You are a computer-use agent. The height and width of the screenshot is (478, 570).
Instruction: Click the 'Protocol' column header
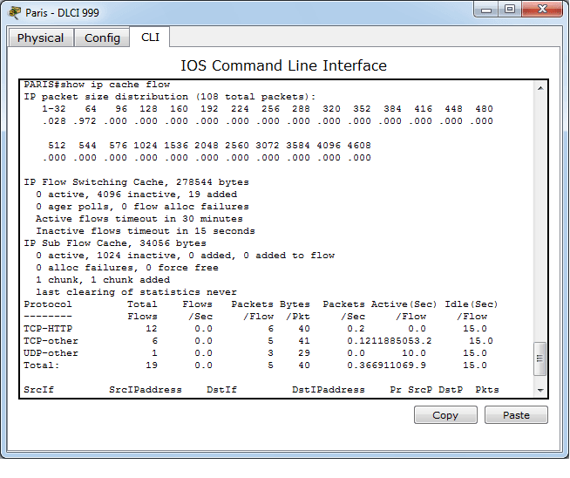pyautogui.click(x=48, y=304)
